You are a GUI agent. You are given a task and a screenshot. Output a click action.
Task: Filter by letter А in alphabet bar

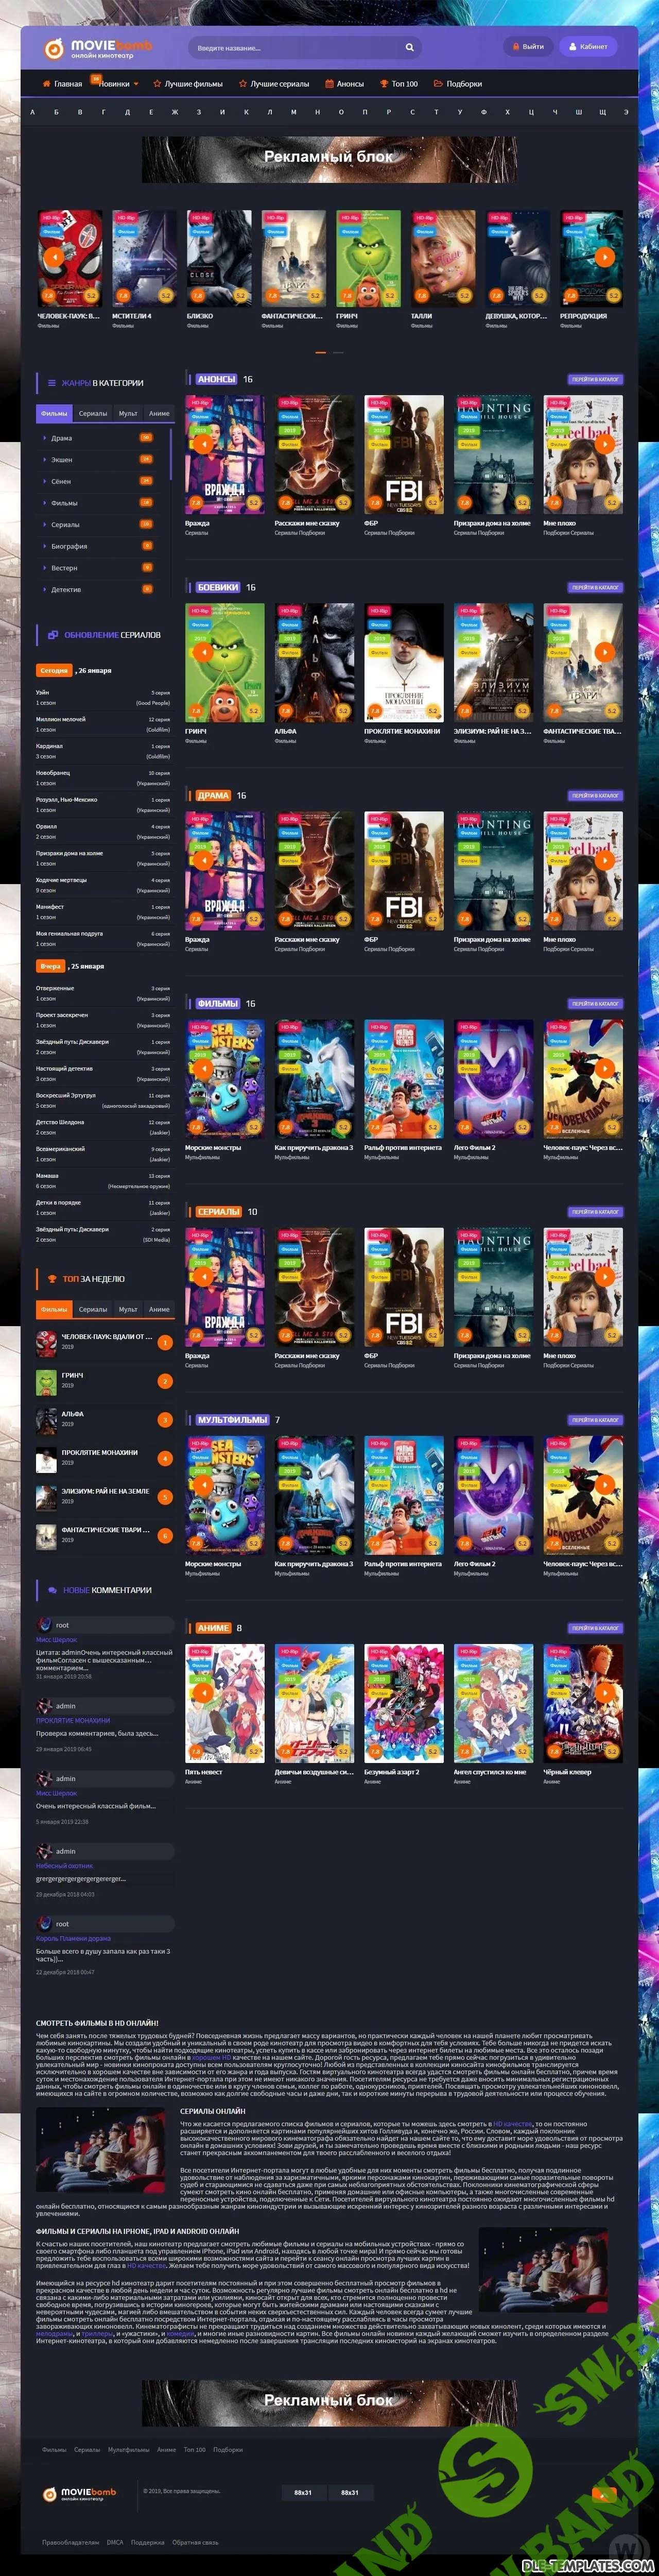[32, 112]
